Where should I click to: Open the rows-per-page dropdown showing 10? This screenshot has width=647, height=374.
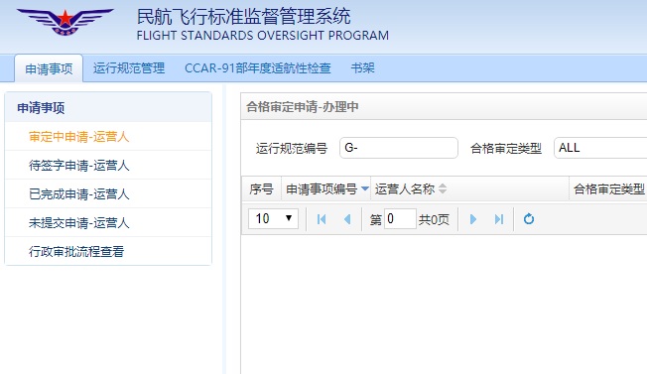click(273, 218)
